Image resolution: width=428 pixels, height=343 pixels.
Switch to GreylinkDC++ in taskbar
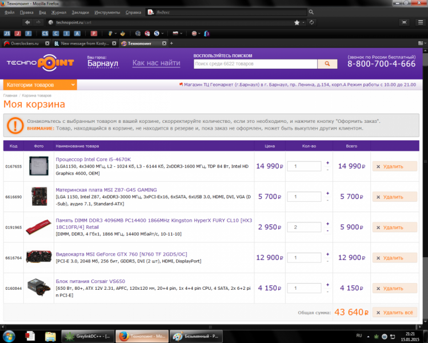(87, 336)
